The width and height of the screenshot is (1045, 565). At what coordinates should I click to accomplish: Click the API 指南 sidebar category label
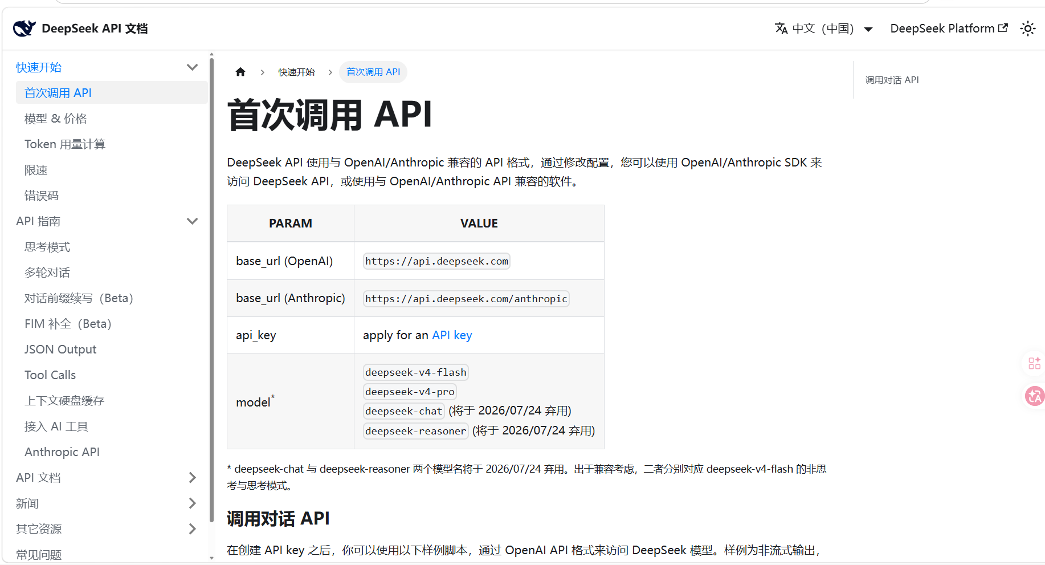point(38,221)
